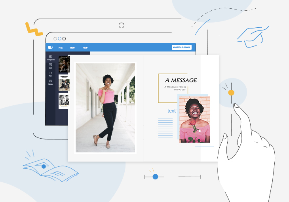
Task: Open the File menu
Action: coord(61,48)
